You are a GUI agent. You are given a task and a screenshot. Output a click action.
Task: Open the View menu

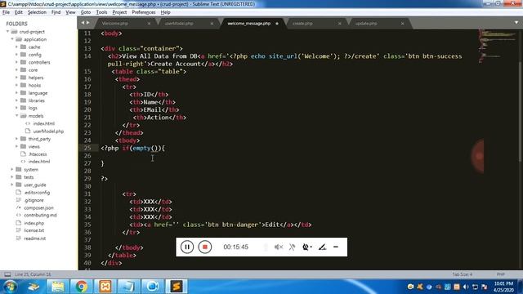[x=70, y=12]
